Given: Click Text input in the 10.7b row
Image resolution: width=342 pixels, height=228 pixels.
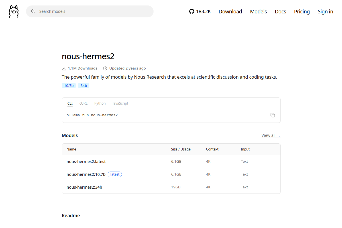Looking at the screenshot, I should pos(245,174).
